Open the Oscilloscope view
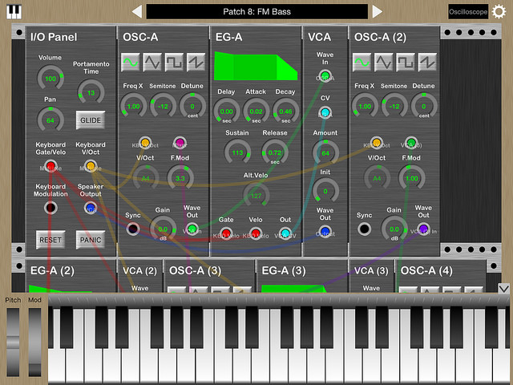513x385 pixels. (467, 12)
